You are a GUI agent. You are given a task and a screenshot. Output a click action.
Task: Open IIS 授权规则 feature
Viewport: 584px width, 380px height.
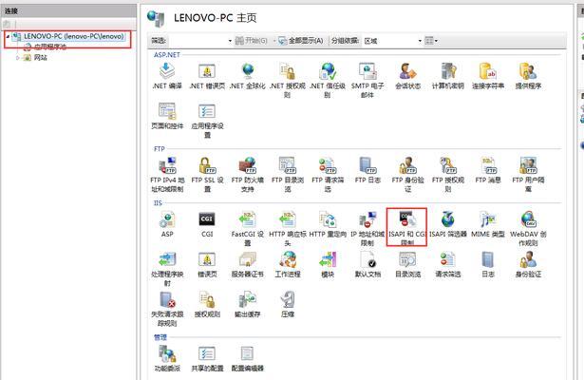point(207,305)
